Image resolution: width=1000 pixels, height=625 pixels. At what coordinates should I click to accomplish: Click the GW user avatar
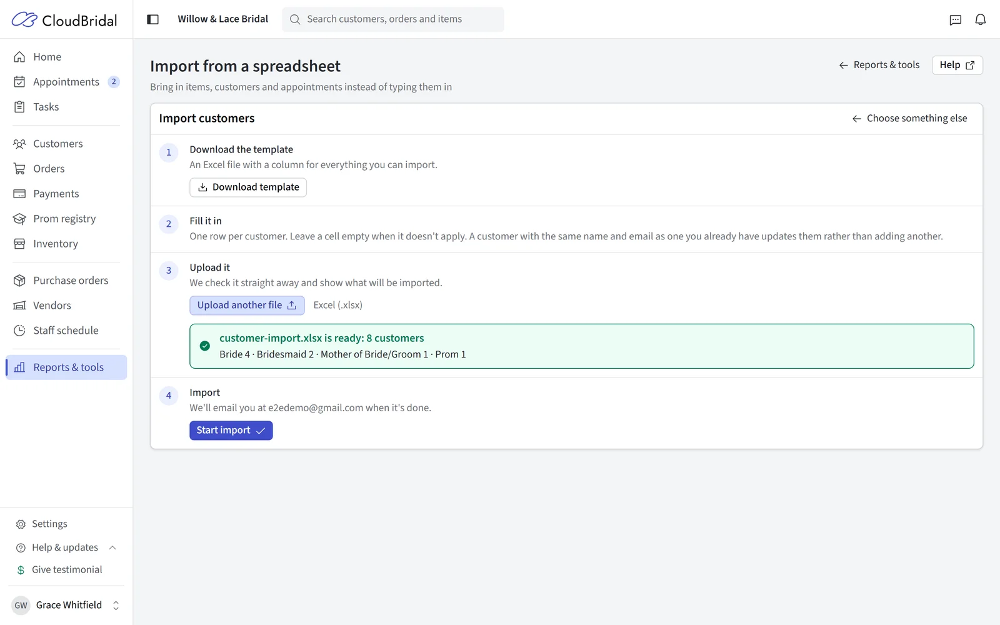pyautogui.click(x=21, y=605)
